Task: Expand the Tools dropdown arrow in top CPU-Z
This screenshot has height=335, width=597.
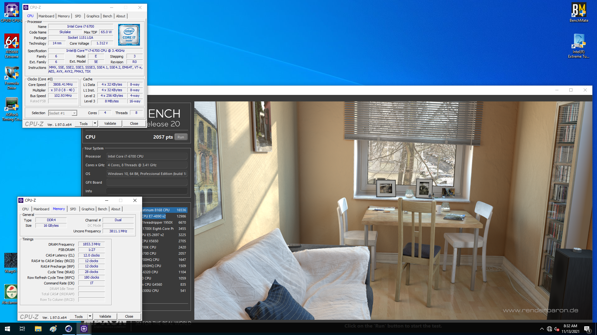Action: 95,123
